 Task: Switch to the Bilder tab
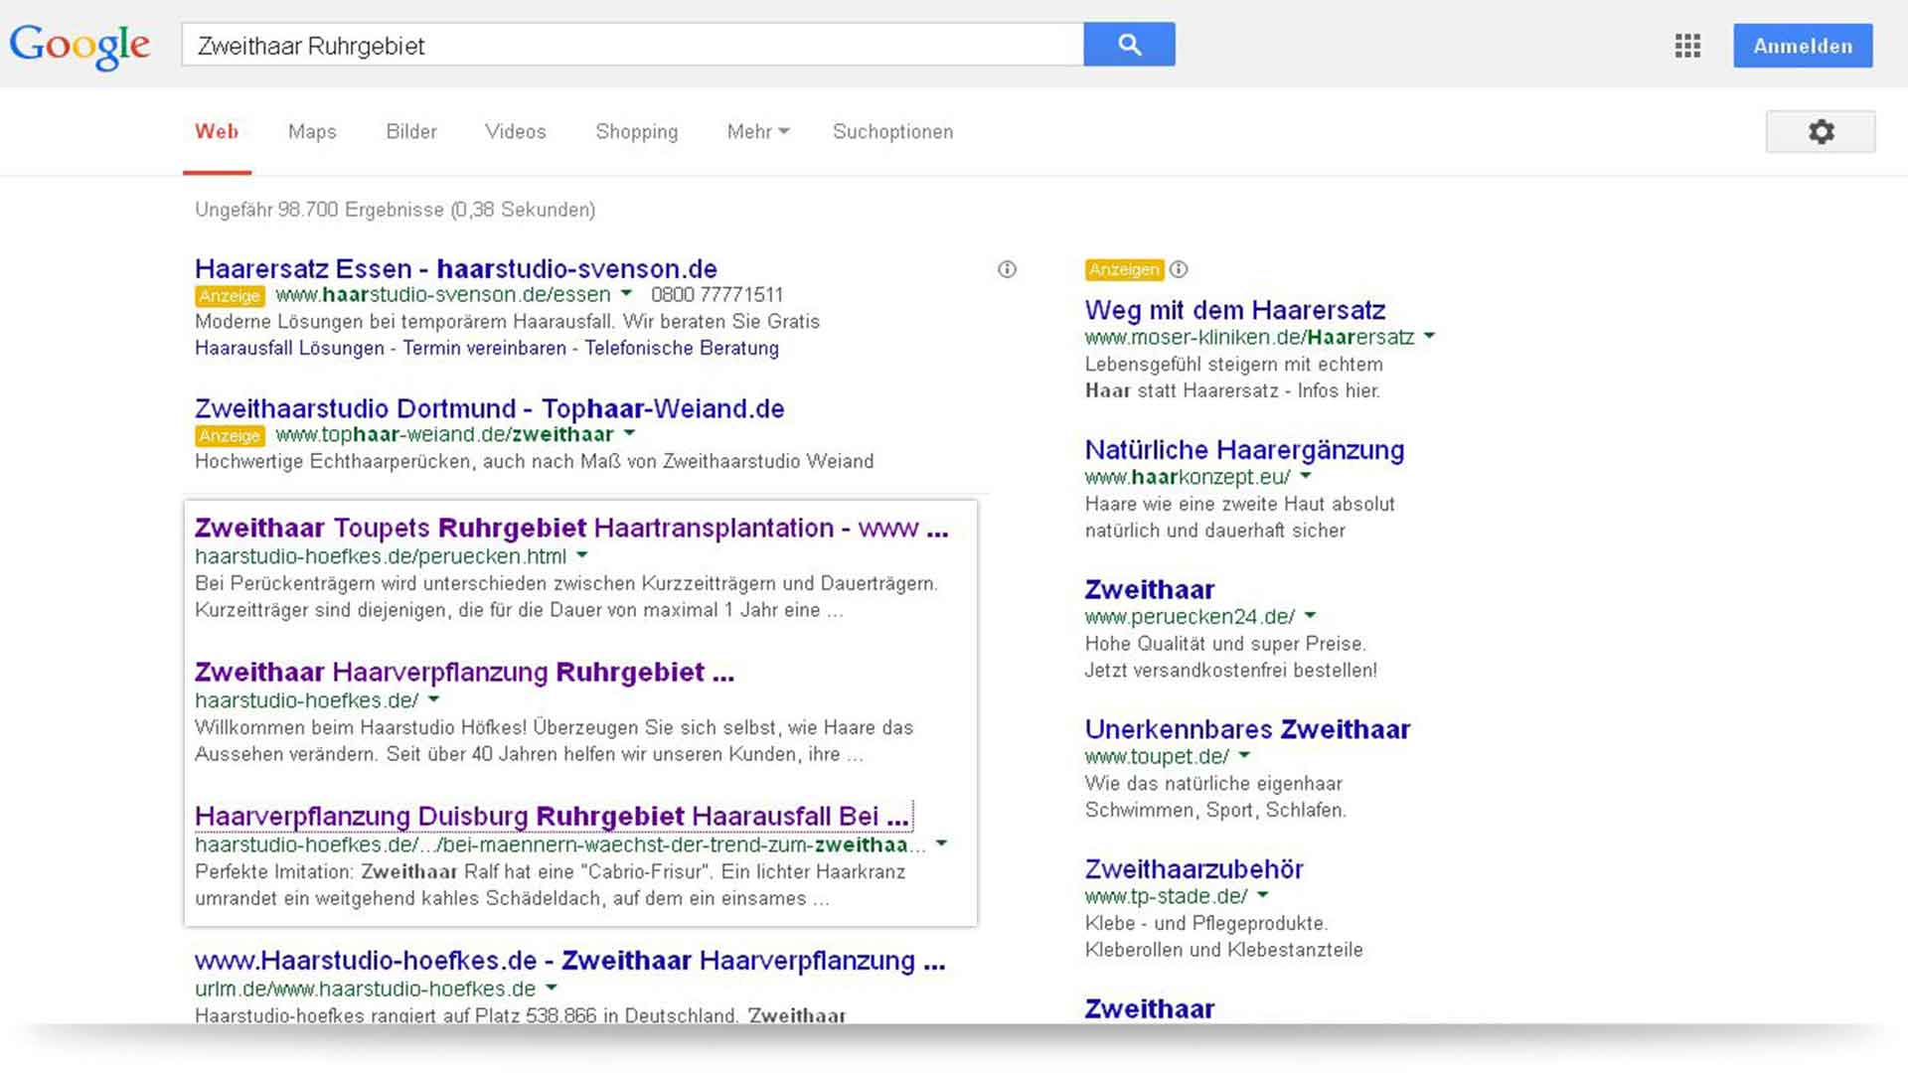(x=410, y=131)
